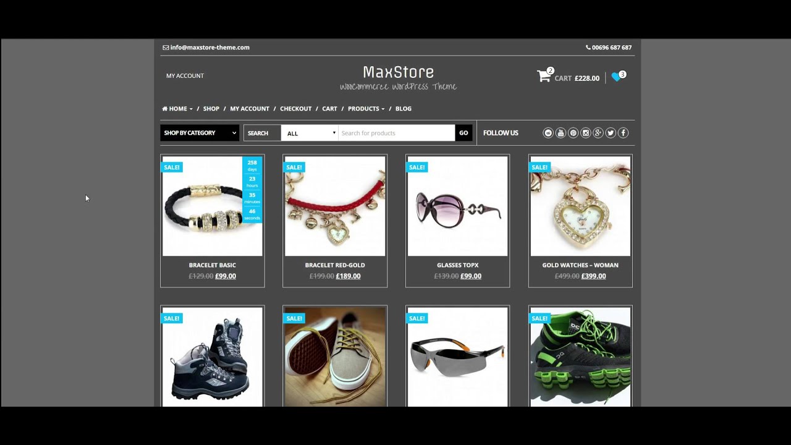Click the SEARCH label
This screenshot has height=445, width=791.
258,133
